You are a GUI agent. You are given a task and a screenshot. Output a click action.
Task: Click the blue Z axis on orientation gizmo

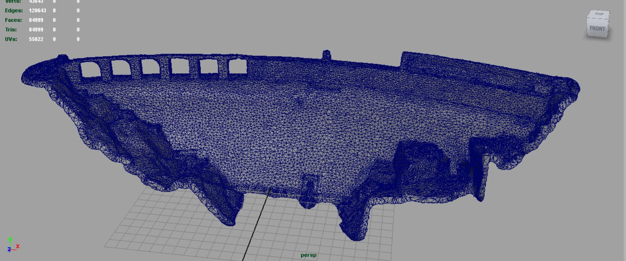coord(9,250)
